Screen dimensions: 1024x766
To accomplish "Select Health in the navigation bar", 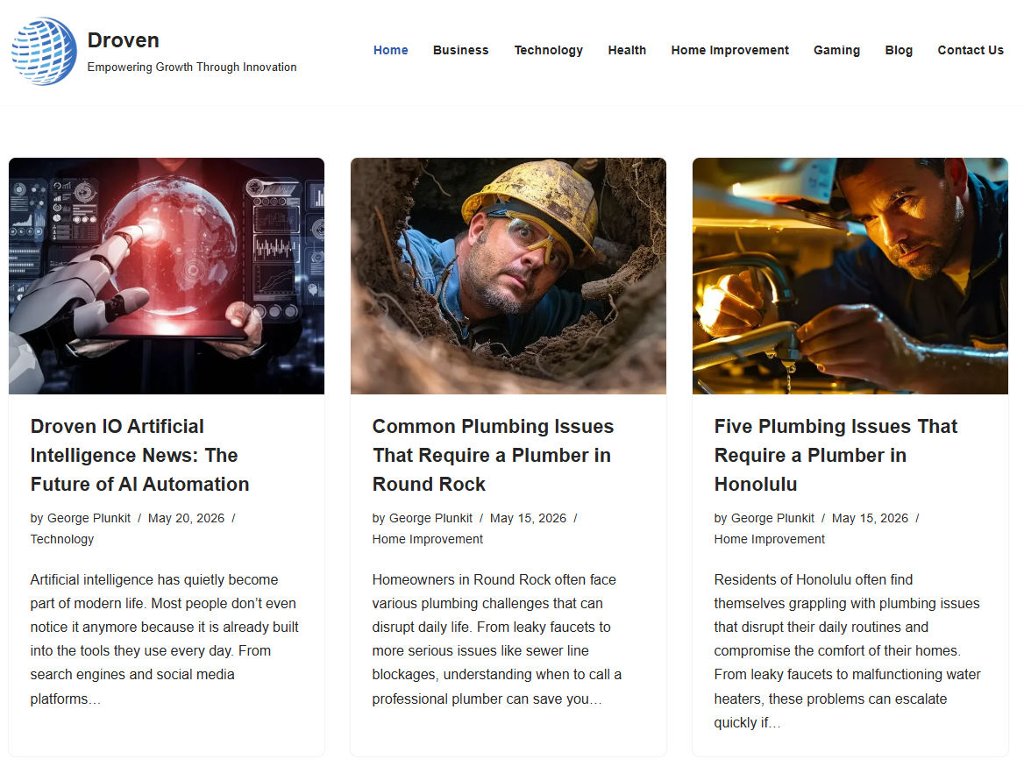I will 627,50.
